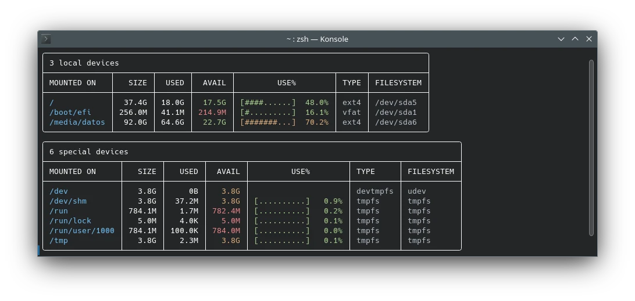Click the /boot/efi mount path

pyautogui.click(x=70, y=113)
